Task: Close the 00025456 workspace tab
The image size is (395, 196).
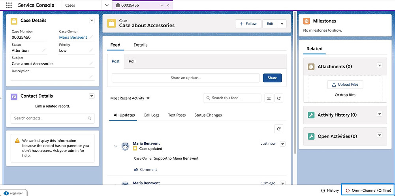Action: click(168, 5)
